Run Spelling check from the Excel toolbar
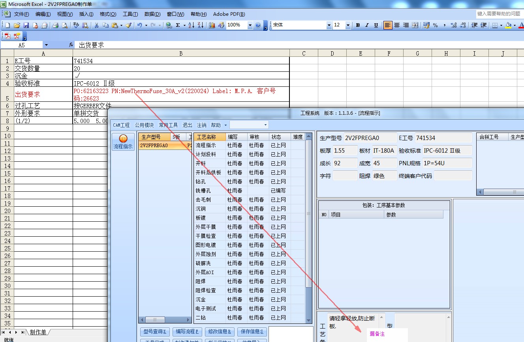The image size is (524, 342). [76, 25]
